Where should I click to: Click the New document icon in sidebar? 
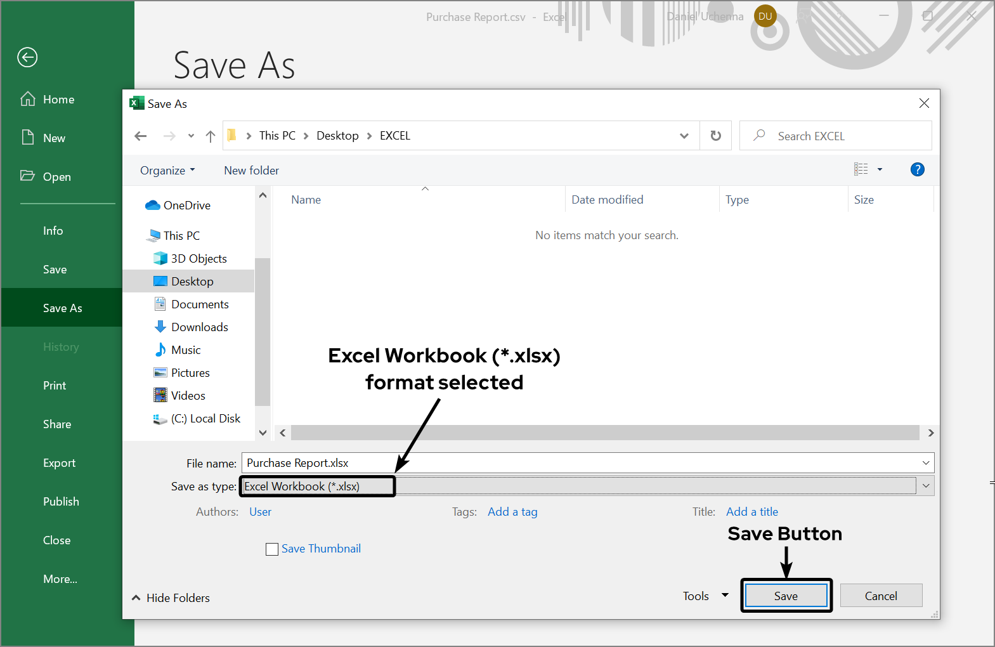[28, 138]
